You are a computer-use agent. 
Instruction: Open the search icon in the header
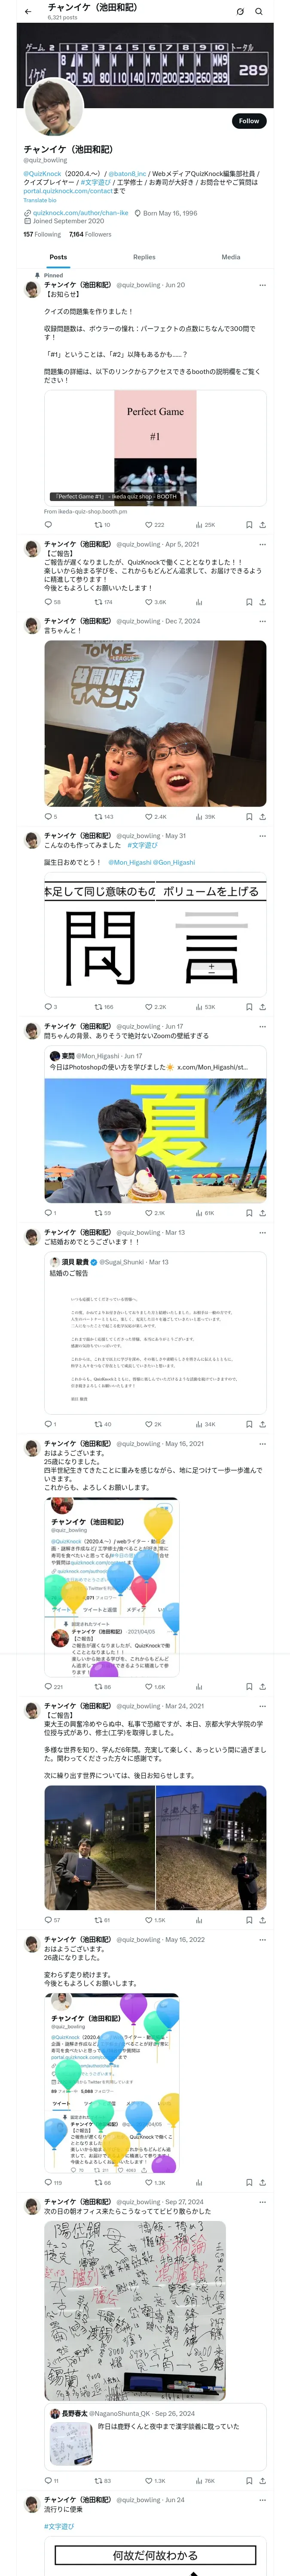[259, 11]
